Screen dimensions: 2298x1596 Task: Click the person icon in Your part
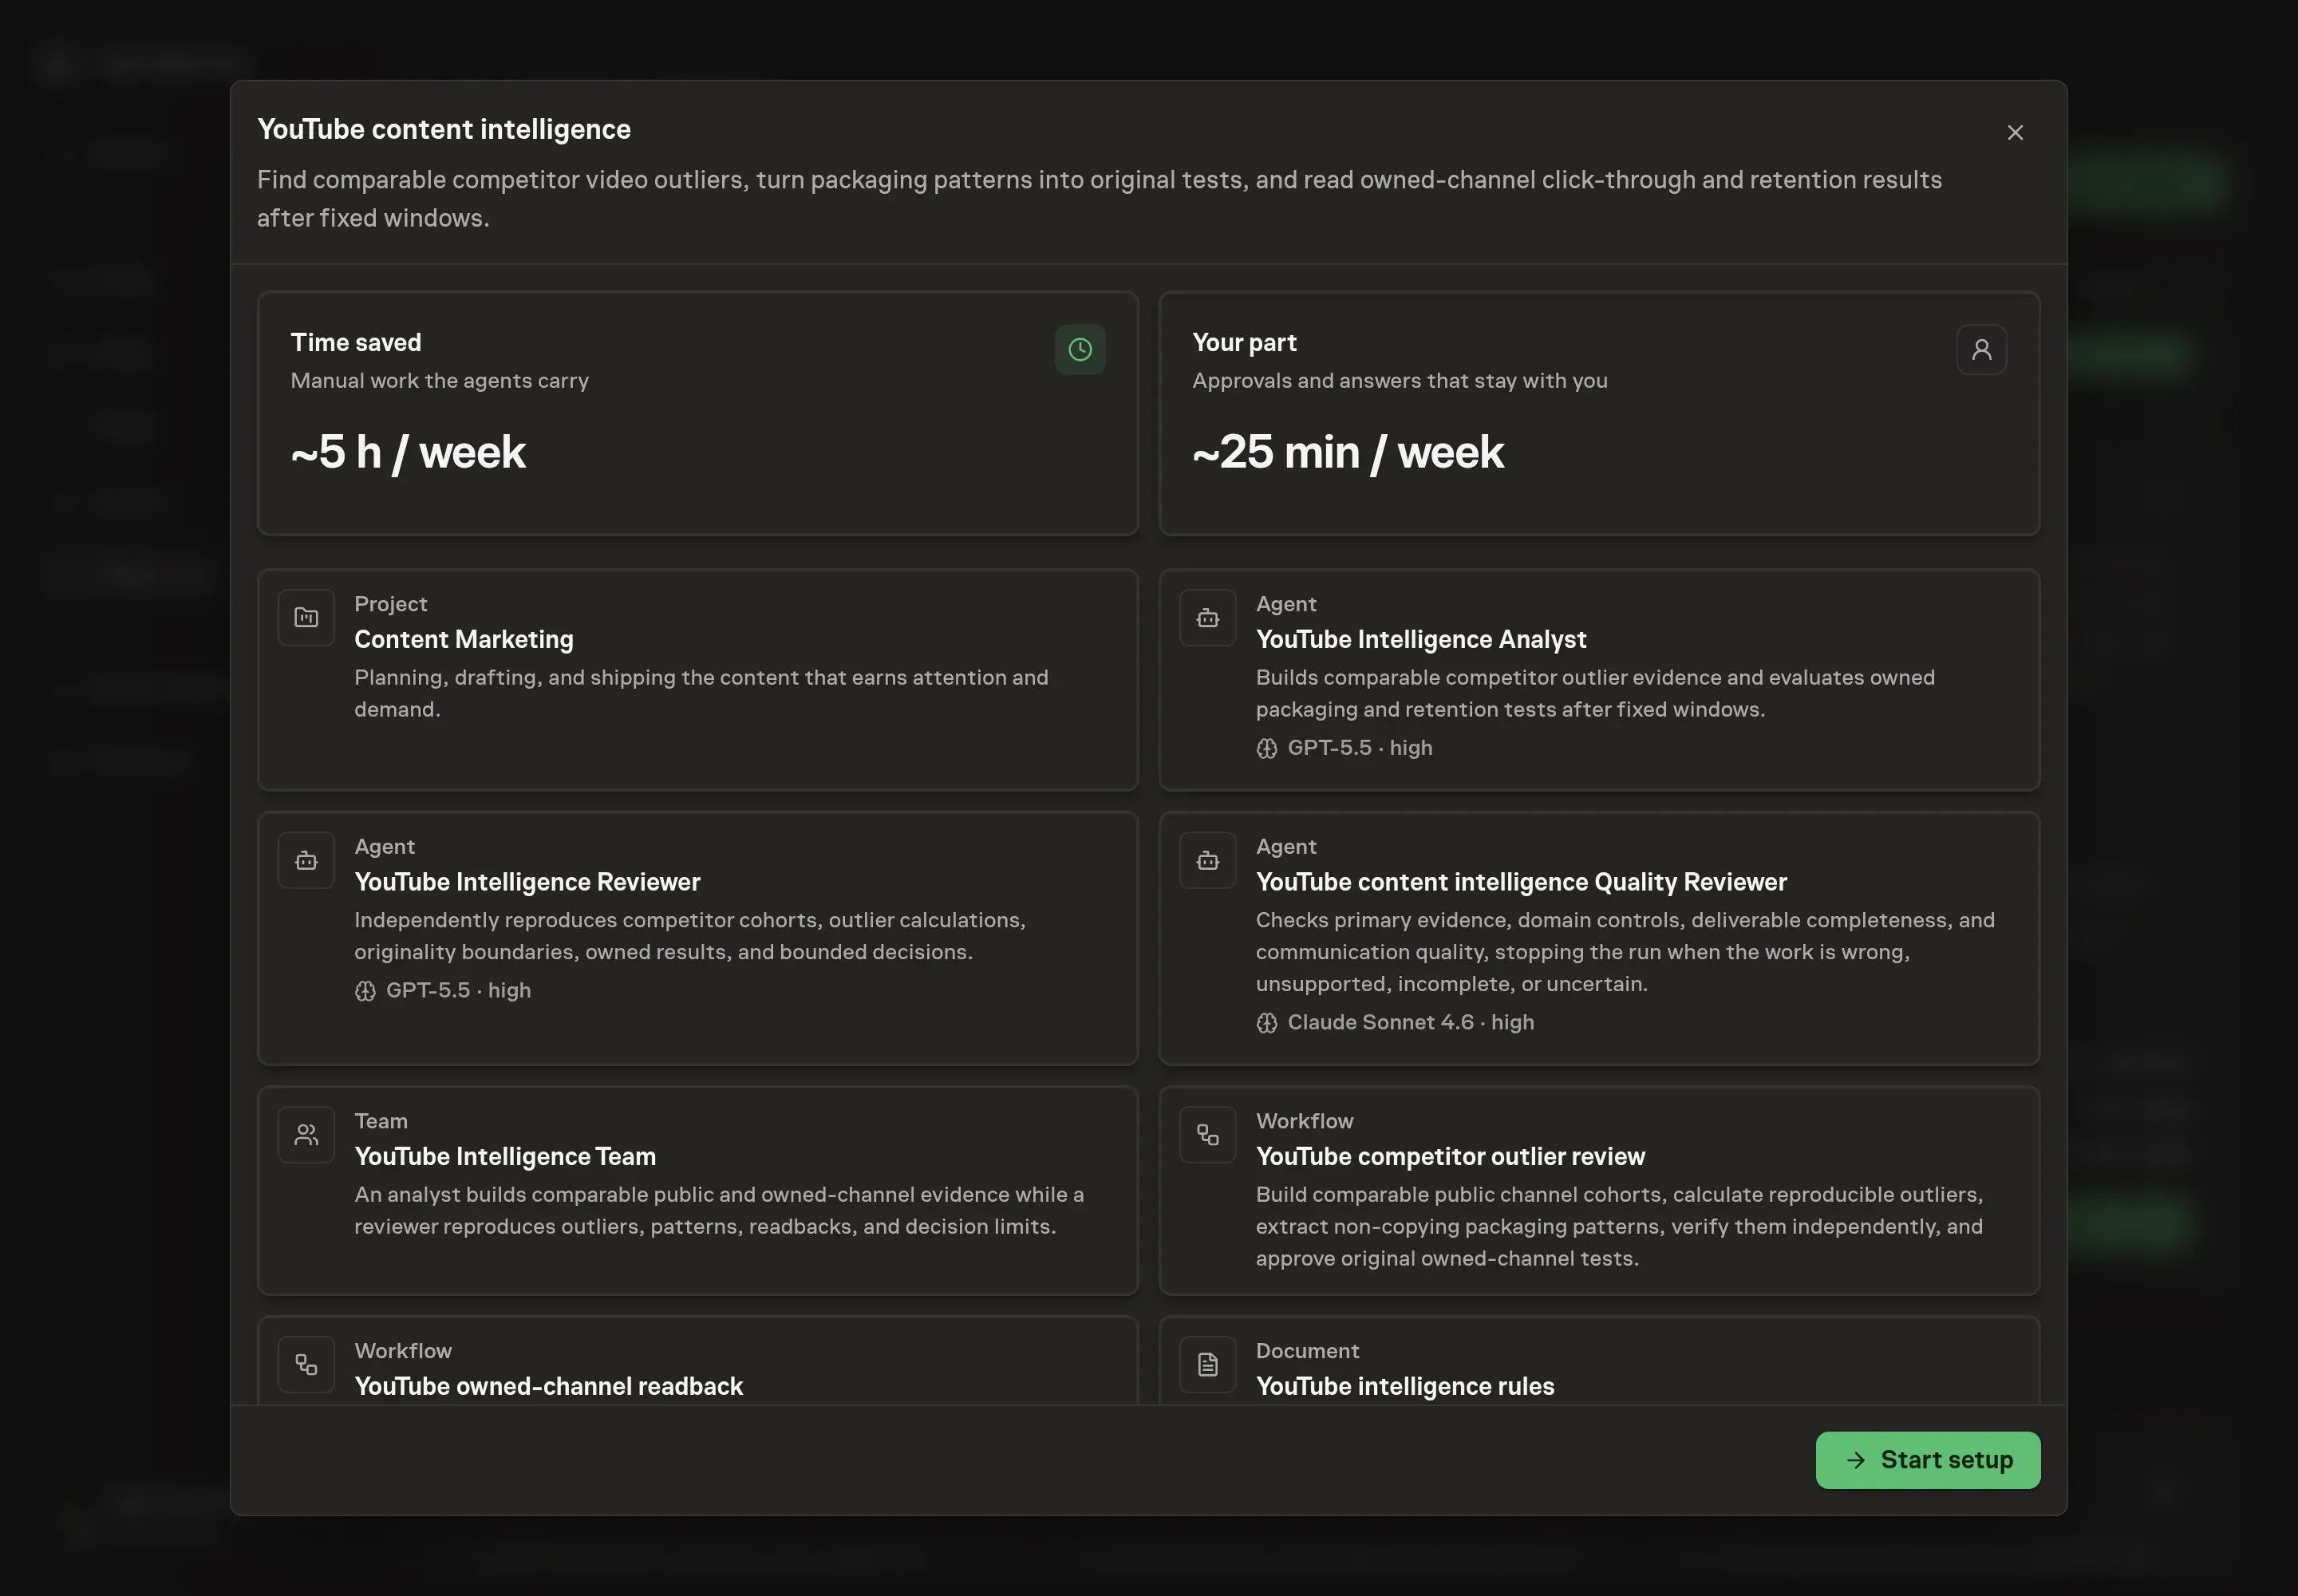pyautogui.click(x=1981, y=349)
